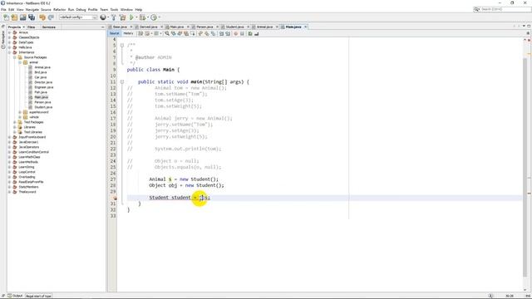Click the Debug Project icon
The width and height of the screenshot is (532, 299).
pyautogui.click(x=142, y=17)
